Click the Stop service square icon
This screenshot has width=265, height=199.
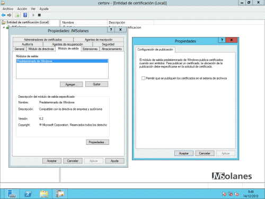click(39, 15)
